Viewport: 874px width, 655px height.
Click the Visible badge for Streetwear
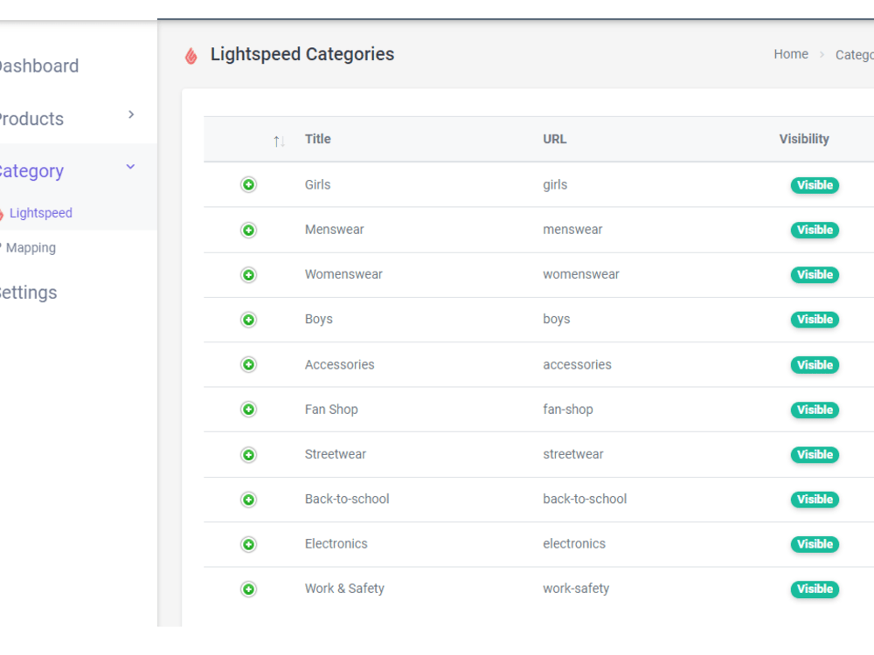[x=815, y=454]
